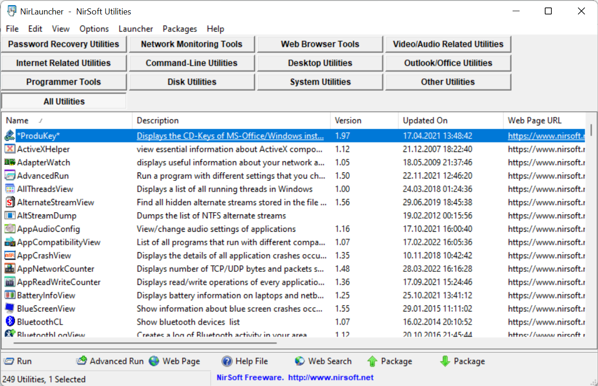Open Video/Audio Related Utilities category
This screenshot has height=386, width=598.
pos(448,44)
